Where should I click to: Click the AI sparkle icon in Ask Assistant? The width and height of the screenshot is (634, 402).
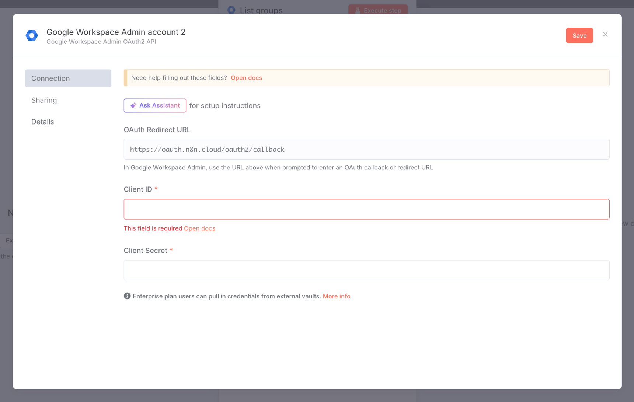click(x=133, y=105)
